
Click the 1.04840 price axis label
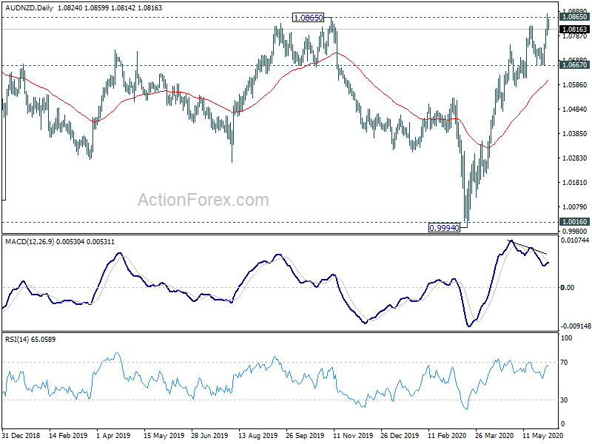pos(575,109)
